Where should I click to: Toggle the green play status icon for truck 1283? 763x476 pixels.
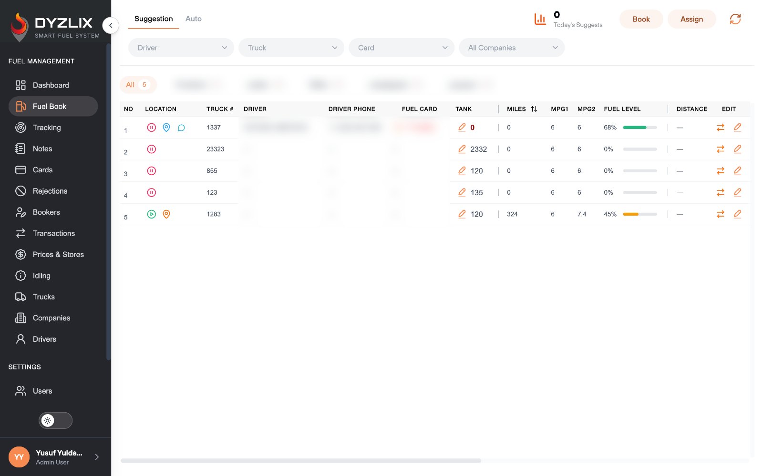tap(152, 214)
